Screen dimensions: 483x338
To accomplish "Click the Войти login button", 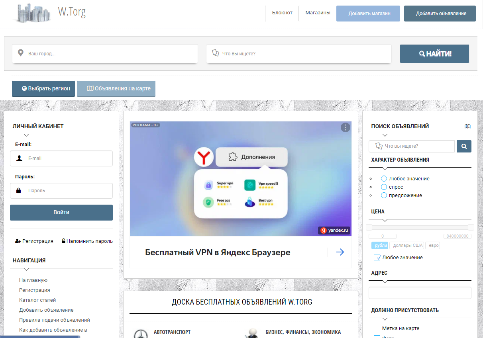I will point(61,213).
